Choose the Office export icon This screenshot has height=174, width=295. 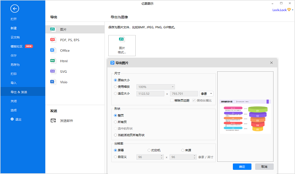click(53, 50)
